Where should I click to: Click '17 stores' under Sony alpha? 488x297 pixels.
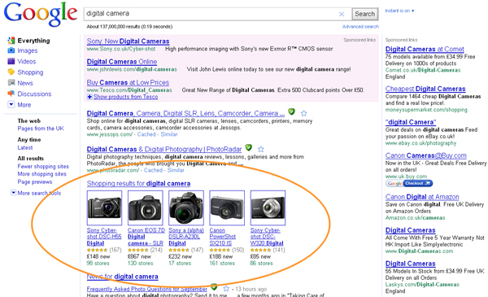click(180, 264)
